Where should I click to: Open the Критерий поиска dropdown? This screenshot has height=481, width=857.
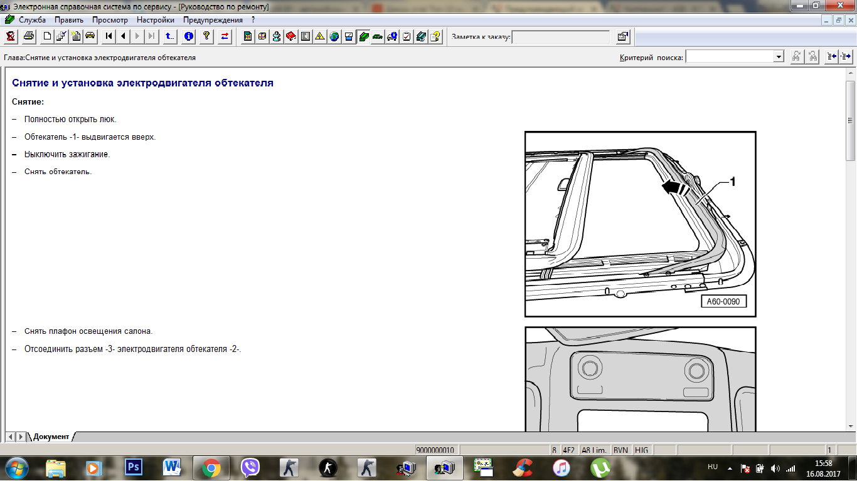[x=779, y=57]
